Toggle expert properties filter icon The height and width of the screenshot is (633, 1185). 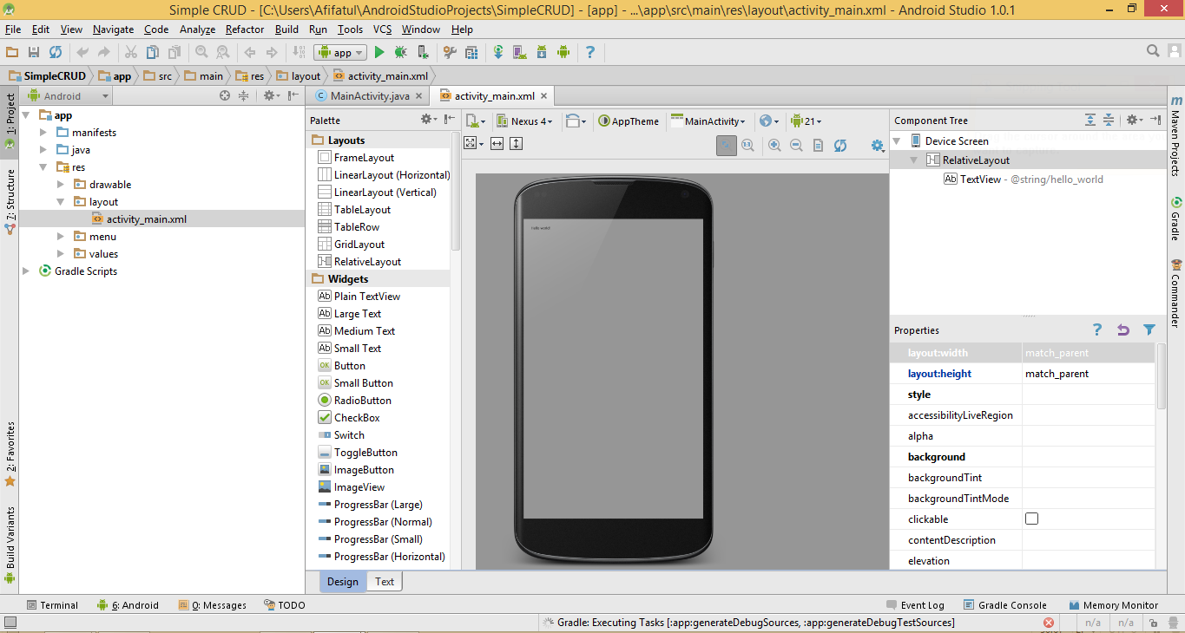point(1149,330)
